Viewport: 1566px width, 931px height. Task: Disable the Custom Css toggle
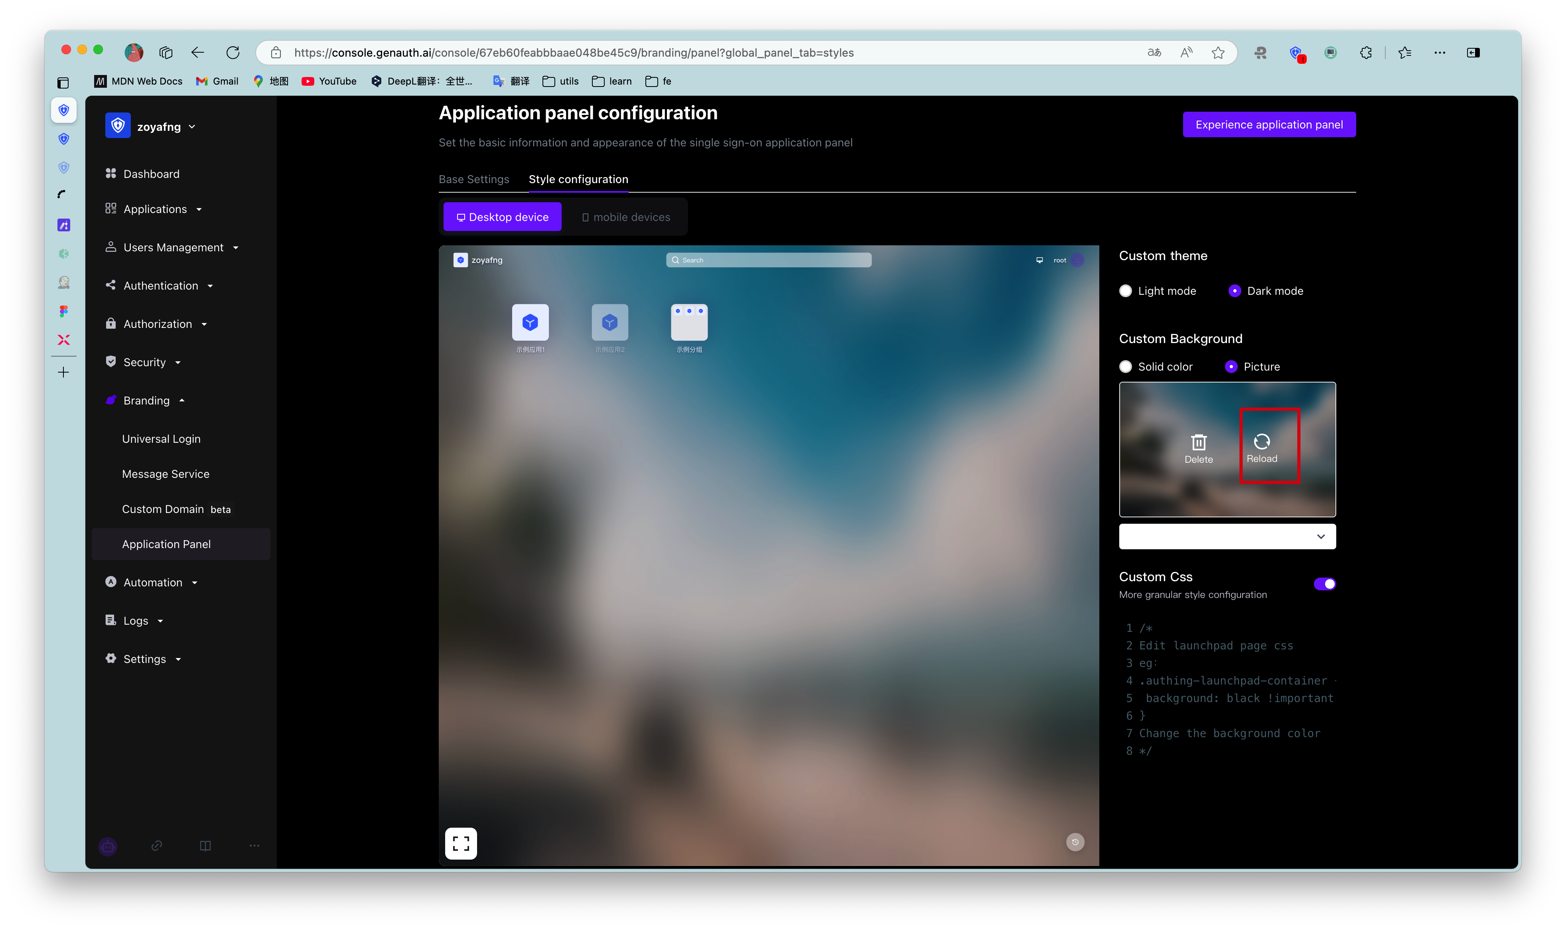[1325, 584]
